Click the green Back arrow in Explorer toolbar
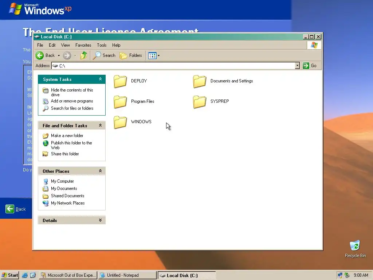 click(40, 55)
